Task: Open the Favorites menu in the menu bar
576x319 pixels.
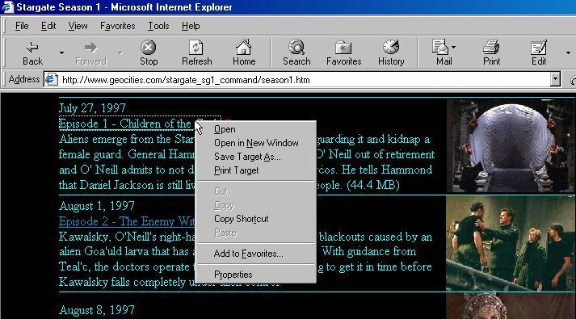Action: coord(118,26)
